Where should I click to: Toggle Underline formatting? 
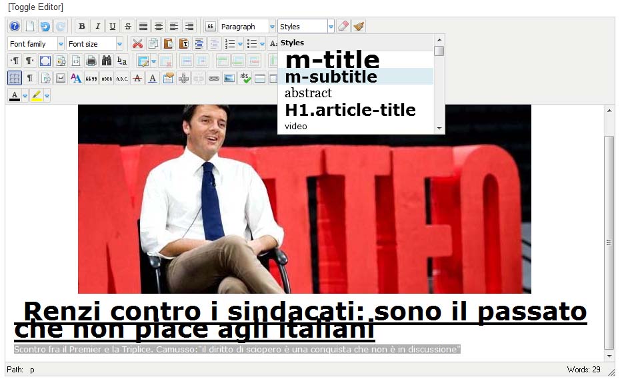(113, 27)
